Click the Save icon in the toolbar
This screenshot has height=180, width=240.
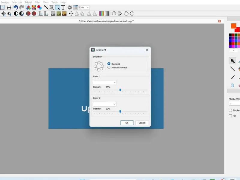[x=2, y=7]
